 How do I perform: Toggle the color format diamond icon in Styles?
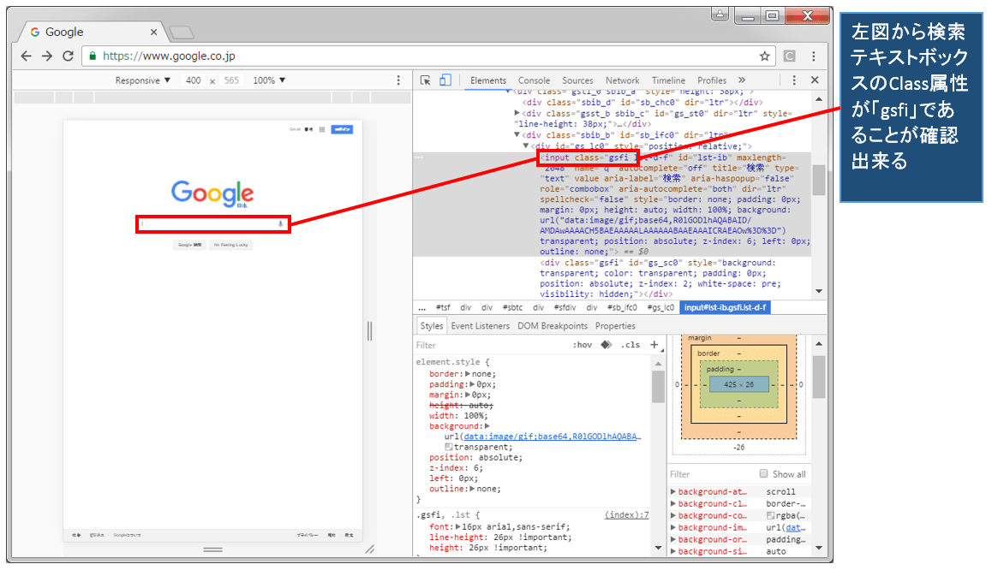607,345
